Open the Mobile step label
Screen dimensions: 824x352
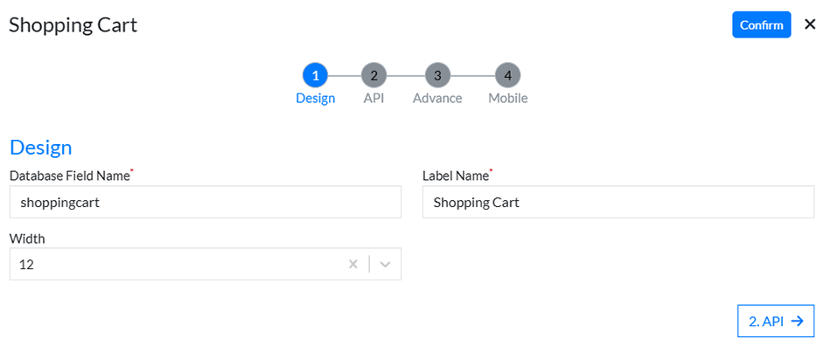507,99
